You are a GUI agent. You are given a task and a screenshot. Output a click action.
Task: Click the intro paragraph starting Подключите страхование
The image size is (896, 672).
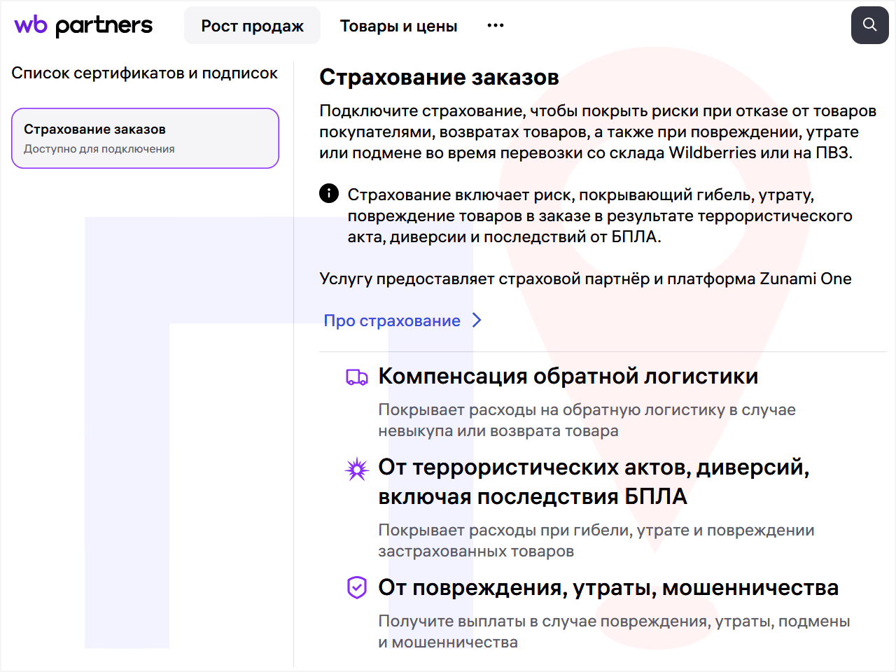(598, 132)
